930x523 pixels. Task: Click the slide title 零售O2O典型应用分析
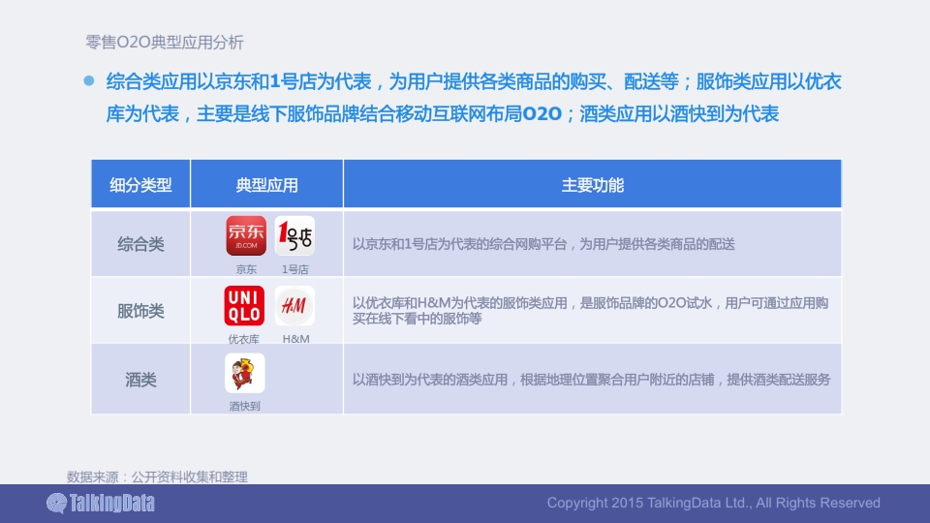click(x=165, y=42)
